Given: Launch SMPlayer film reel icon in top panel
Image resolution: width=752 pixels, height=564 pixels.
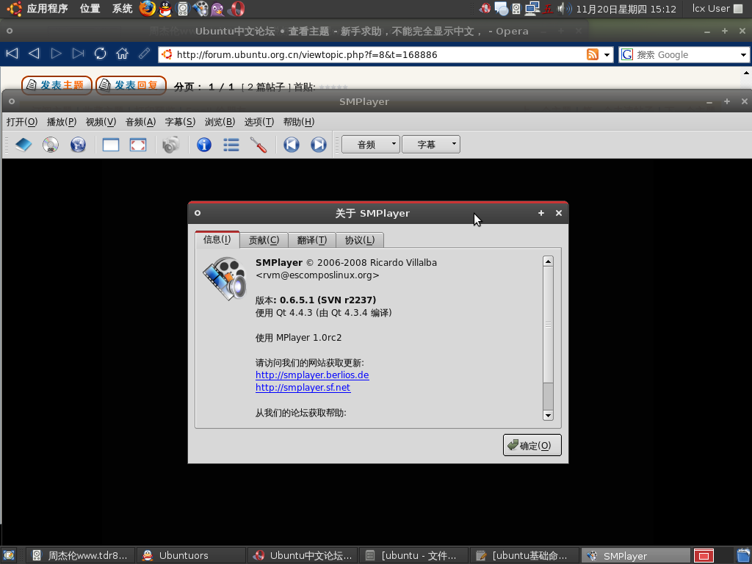Looking at the screenshot, I should tap(201, 9).
